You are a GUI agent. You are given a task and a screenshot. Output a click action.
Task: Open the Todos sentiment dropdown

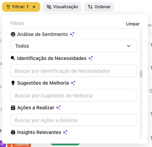(73, 46)
